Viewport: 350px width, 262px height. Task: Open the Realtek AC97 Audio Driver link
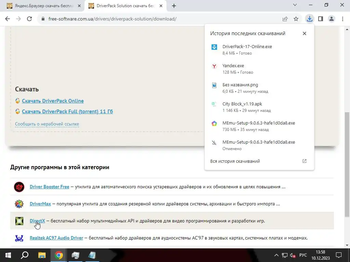pos(56,238)
